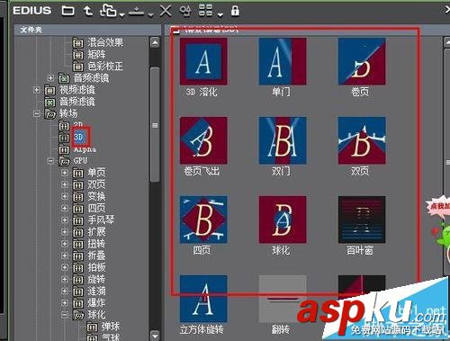Select the 涟漪 folder in tree

point(89,291)
